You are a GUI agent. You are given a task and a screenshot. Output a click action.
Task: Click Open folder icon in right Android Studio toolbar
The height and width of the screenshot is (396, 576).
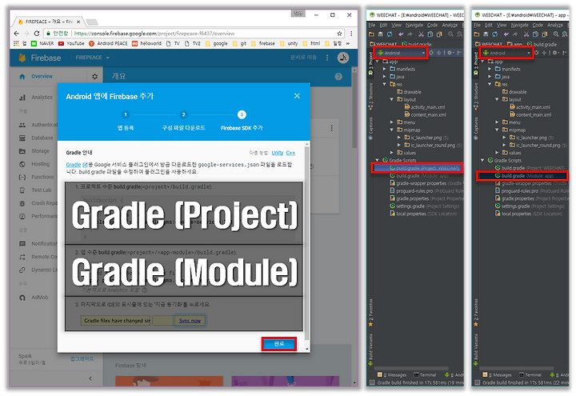coord(477,34)
